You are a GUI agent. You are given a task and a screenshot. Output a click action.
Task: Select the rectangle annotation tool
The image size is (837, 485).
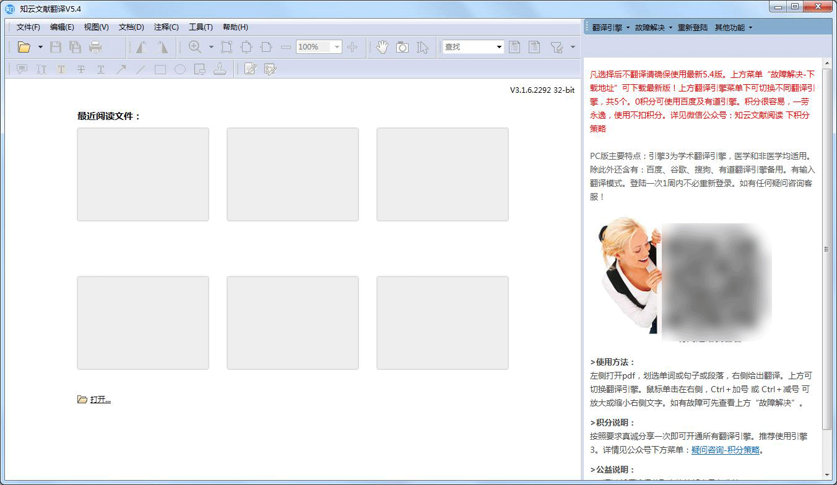click(160, 69)
